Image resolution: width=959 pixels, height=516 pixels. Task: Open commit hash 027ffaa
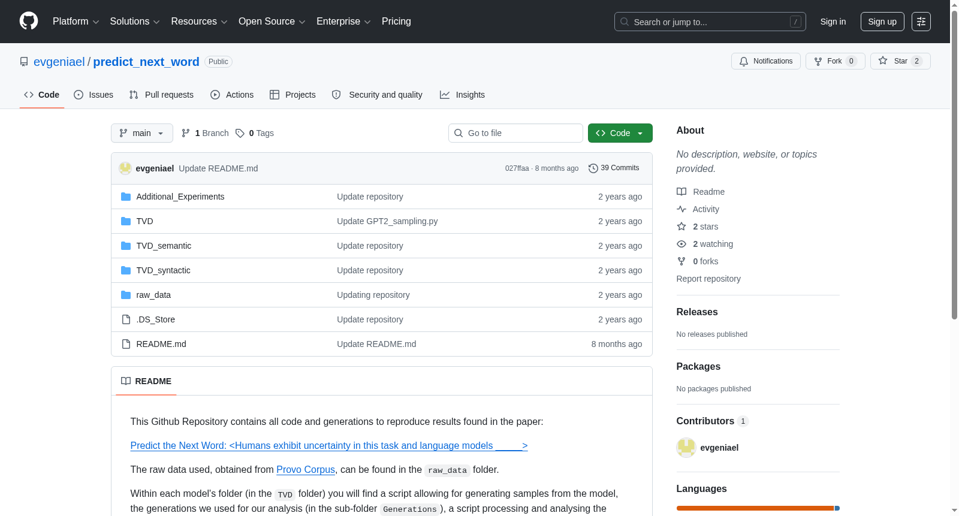pyautogui.click(x=517, y=168)
